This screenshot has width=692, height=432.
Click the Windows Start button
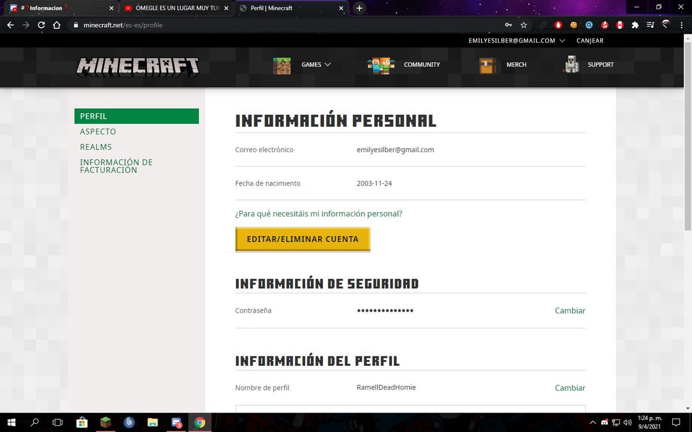pyautogui.click(x=12, y=423)
